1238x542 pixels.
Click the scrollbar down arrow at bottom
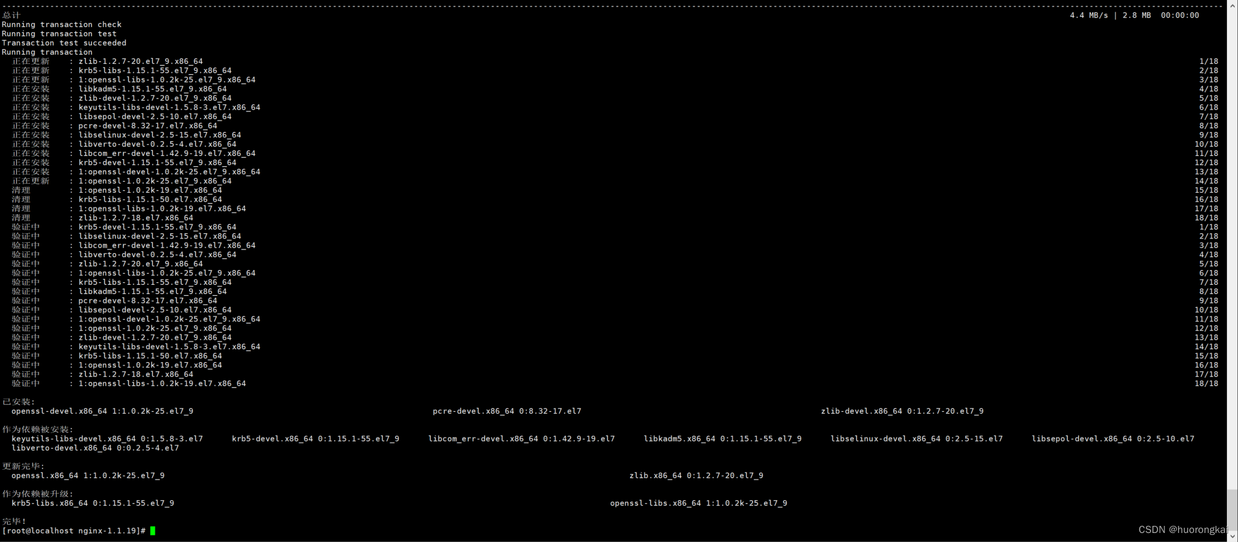[1232, 536]
